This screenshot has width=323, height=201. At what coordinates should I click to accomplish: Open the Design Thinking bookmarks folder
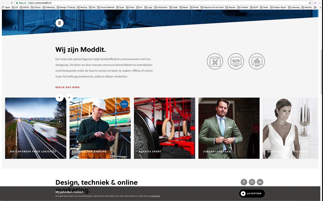pos(66,7)
